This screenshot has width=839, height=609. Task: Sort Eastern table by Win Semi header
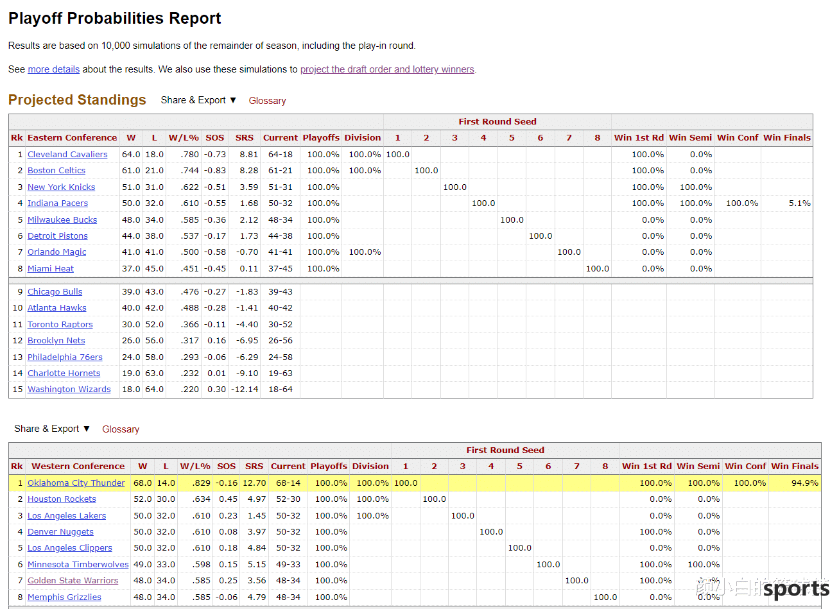[691, 138]
